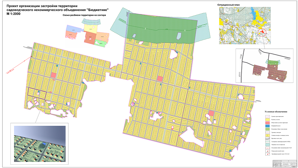The image size is (298, 168).
Task: Click the blue fire reservoir legend swatch
Action: click(x=268, y=126)
